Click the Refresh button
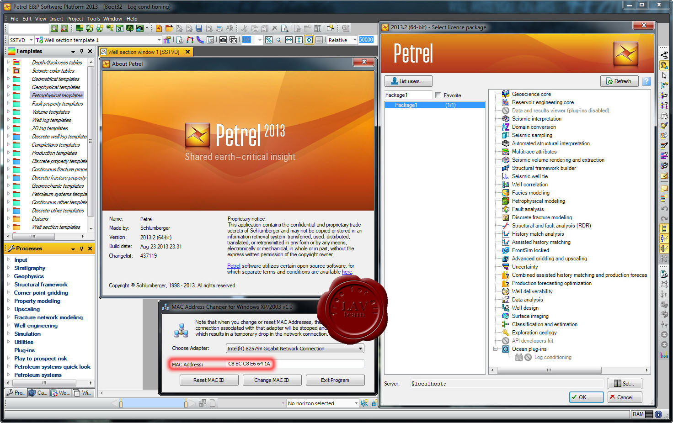Viewport: 673px width, 423px height. pos(619,81)
